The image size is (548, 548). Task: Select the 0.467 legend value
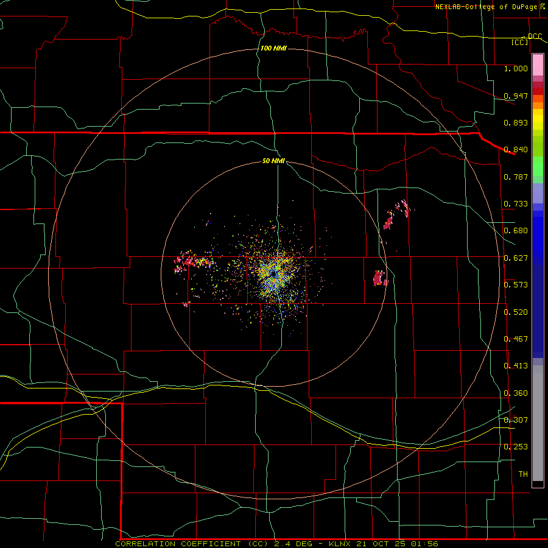point(516,339)
